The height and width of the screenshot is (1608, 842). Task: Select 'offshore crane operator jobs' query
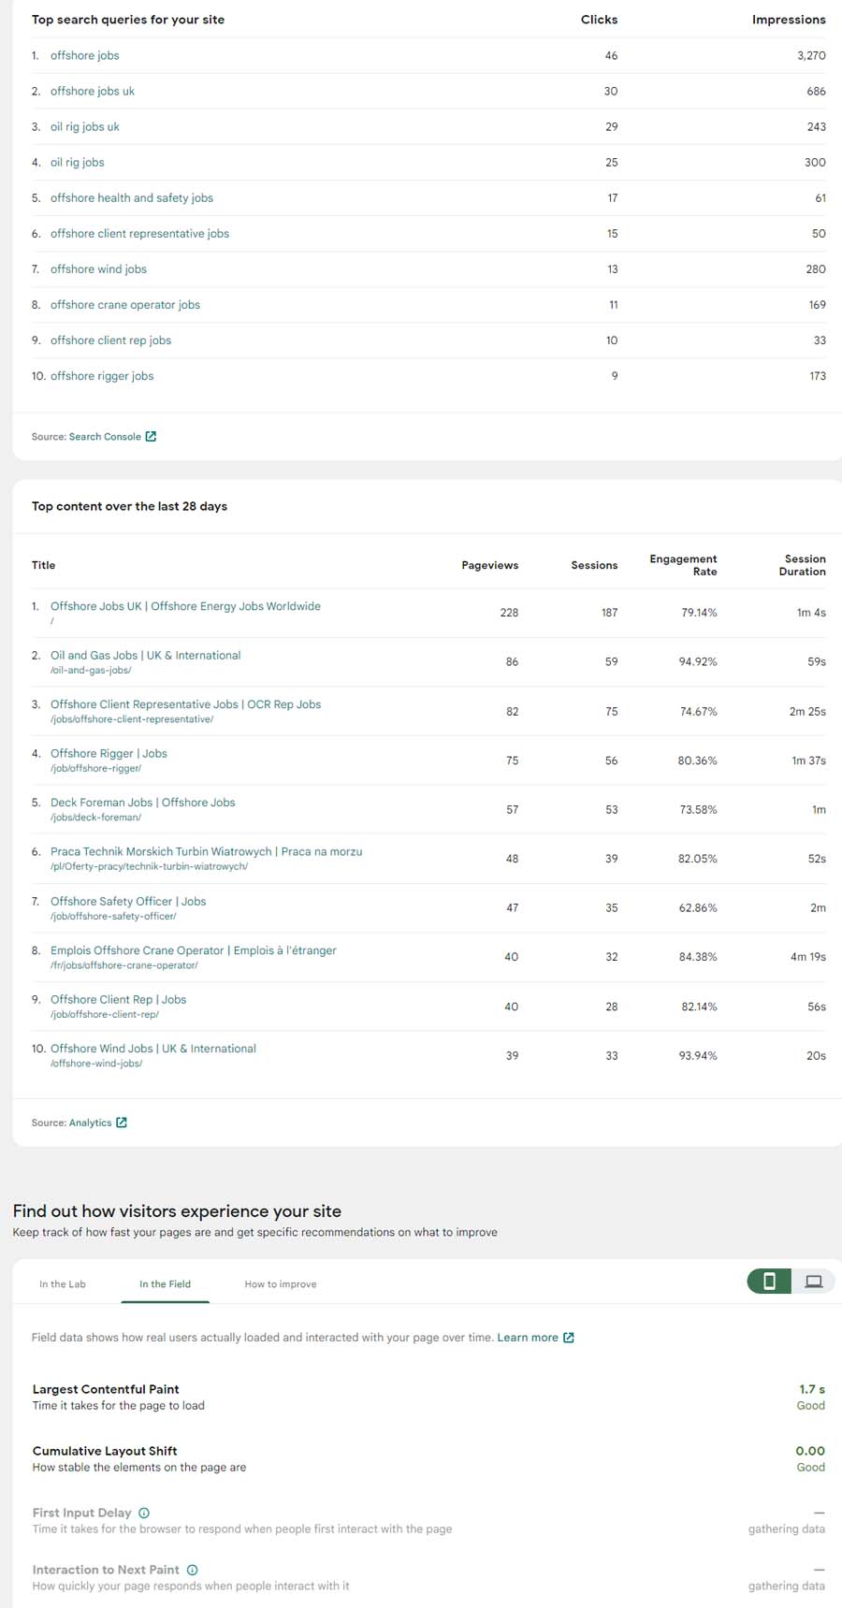pyautogui.click(x=124, y=304)
